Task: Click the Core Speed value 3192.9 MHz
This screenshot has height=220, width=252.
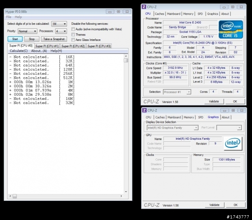Action: (175, 68)
